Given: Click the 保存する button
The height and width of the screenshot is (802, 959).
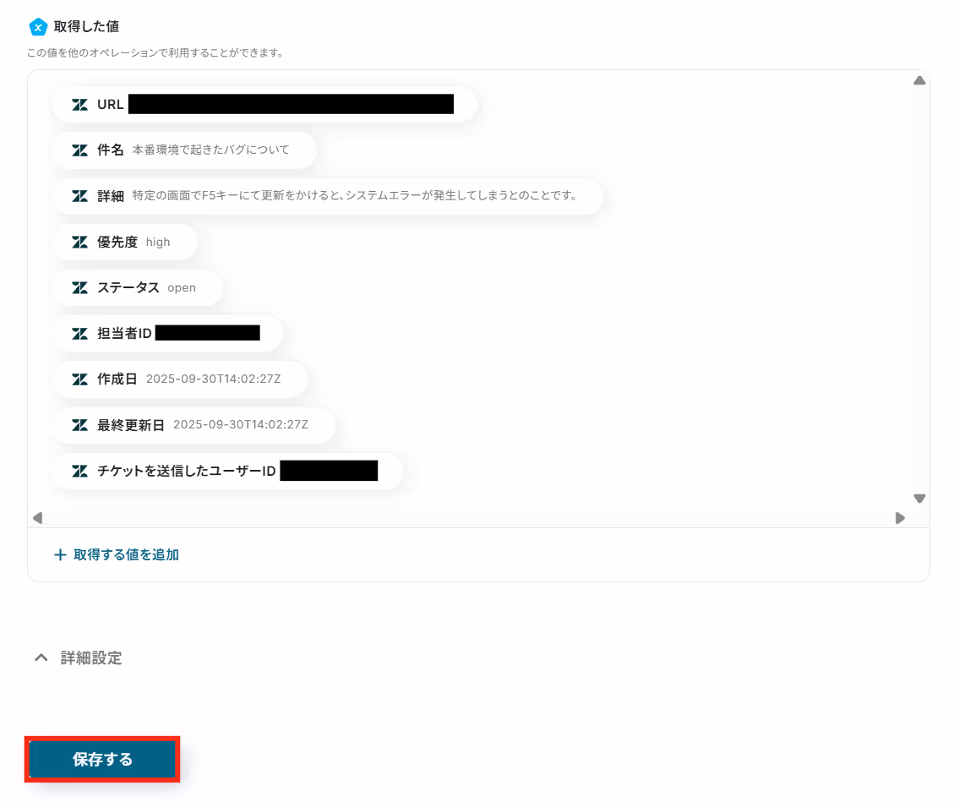Looking at the screenshot, I should [x=102, y=759].
